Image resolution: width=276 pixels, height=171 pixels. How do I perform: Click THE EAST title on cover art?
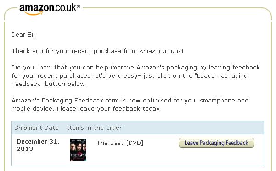79,155
